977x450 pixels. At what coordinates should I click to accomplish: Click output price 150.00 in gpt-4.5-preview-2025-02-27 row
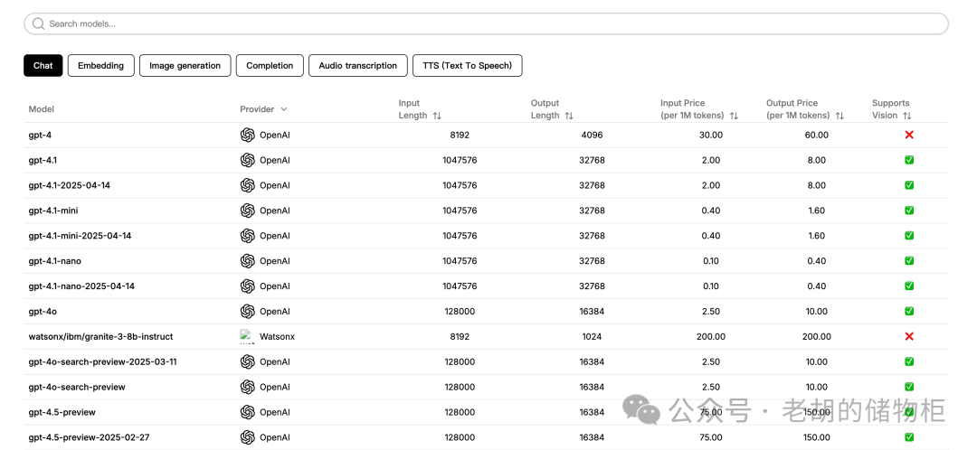click(816, 437)
